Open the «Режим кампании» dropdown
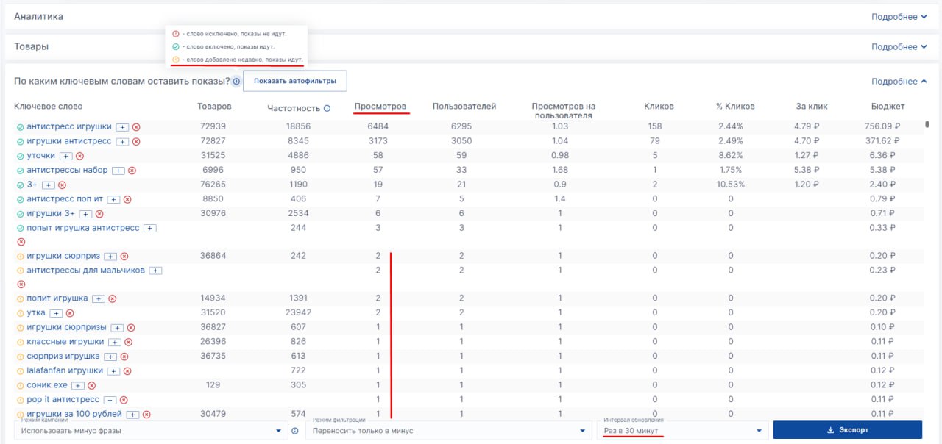The width and height of the screenshot is (942, 444). pyautogui.click(x=151, y=431)
